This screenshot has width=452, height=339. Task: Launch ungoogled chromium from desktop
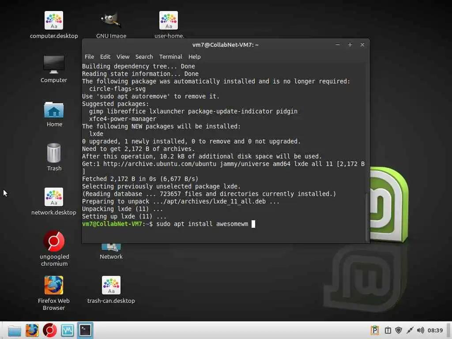coord(54,241)
